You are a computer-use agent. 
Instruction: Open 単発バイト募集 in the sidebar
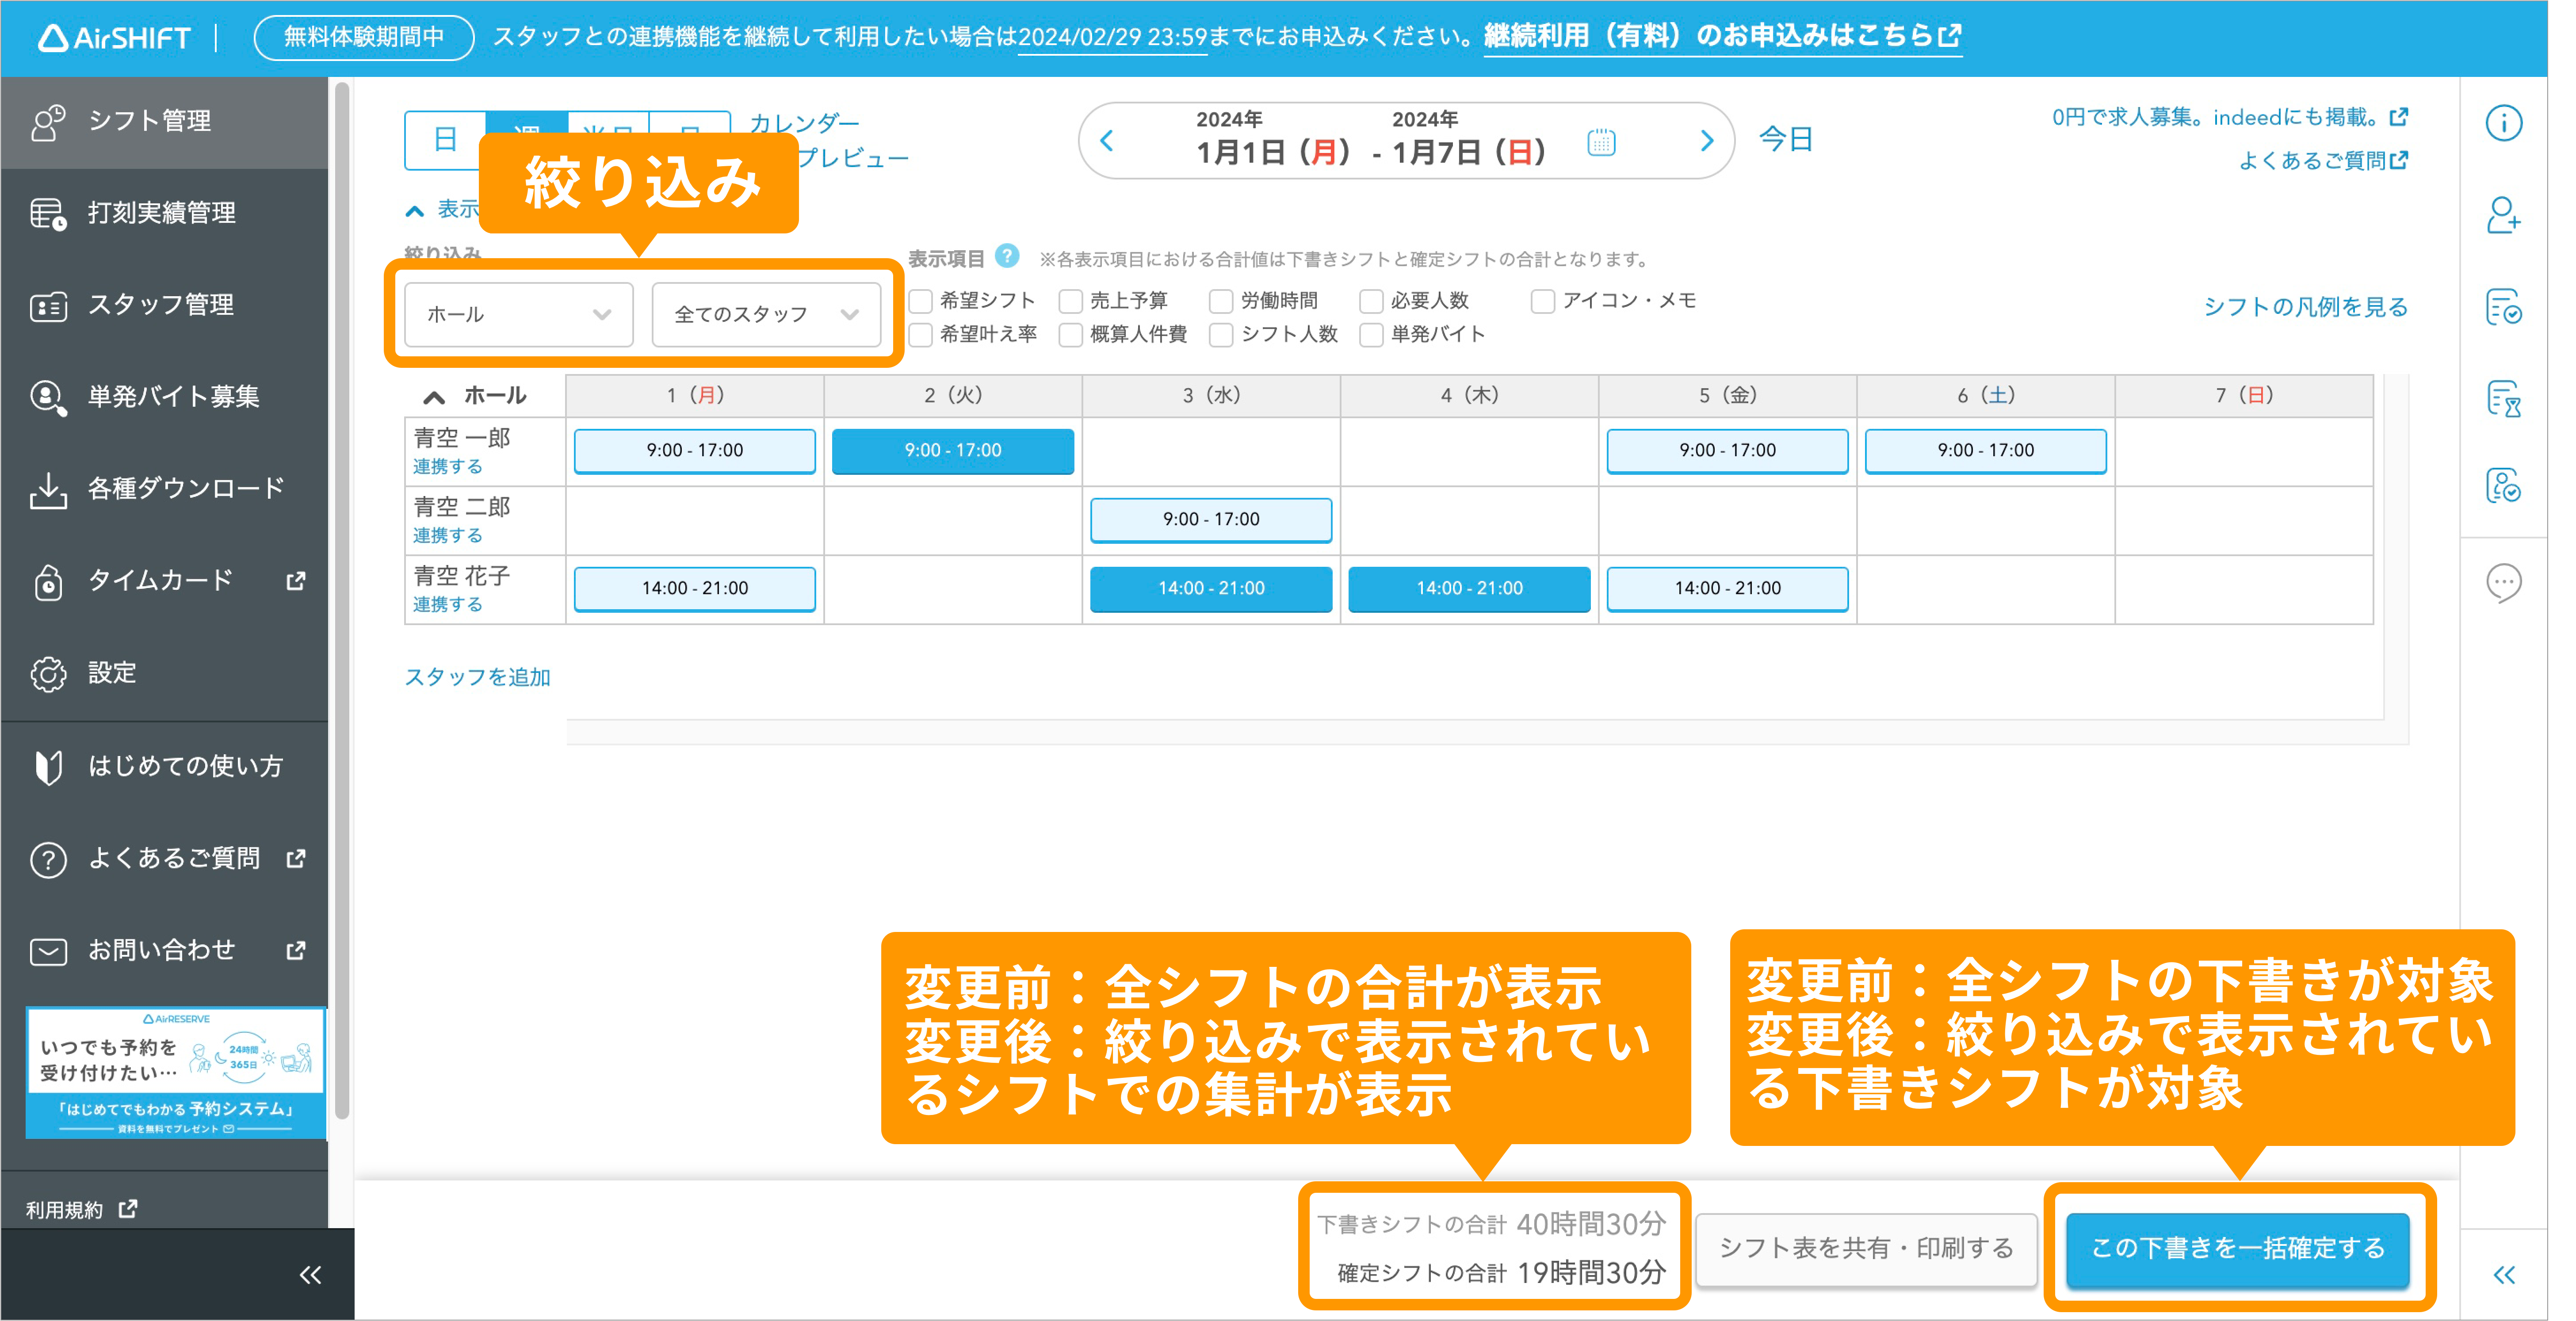pos(165,397)
